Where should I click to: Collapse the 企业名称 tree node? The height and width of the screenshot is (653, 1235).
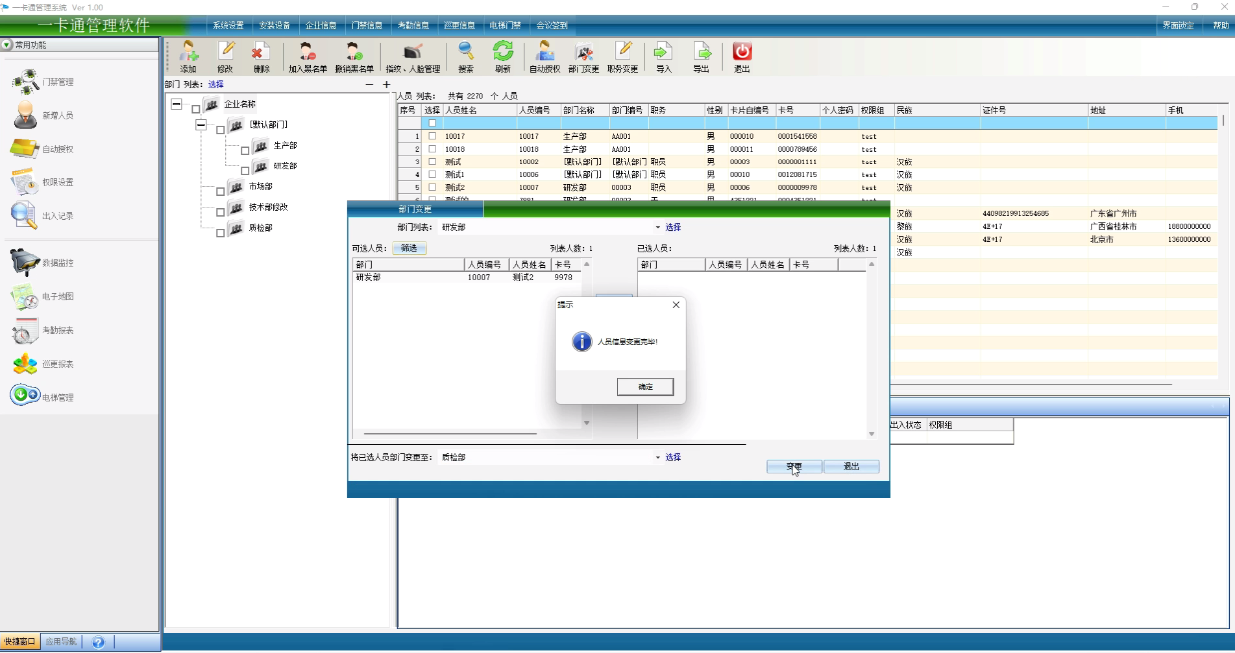pos(177,104)
